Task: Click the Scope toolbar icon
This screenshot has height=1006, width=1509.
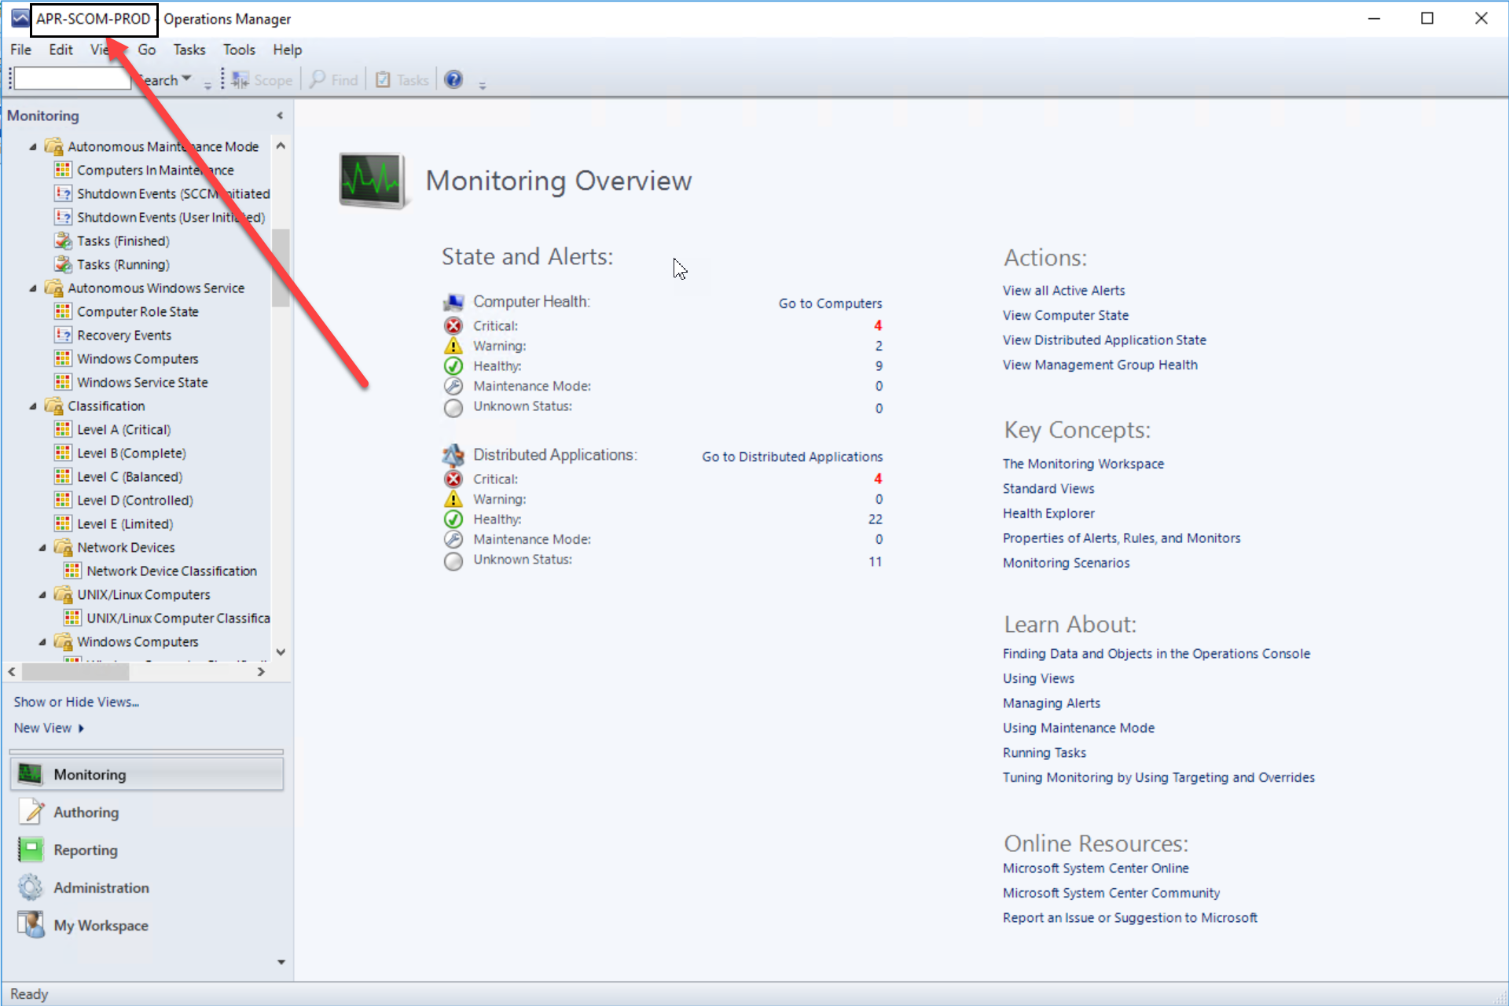Action: click(240, 79)
